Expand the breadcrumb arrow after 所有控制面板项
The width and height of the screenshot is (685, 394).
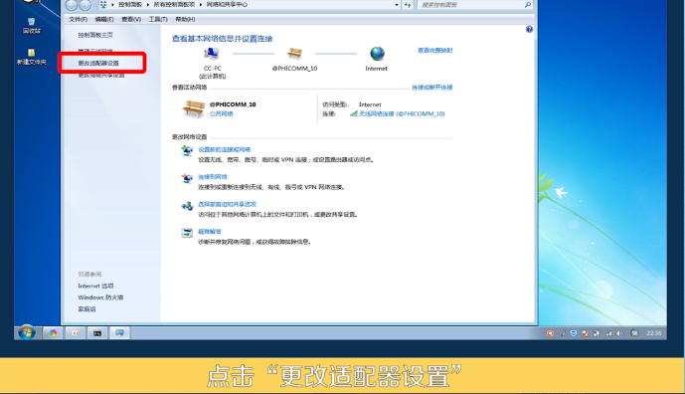click(x=201, y=5)
